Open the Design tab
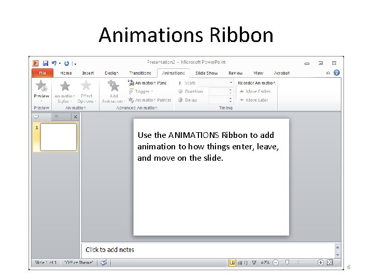Image resolution: width=373 pixels, height=280 pixels. (111, 73)
